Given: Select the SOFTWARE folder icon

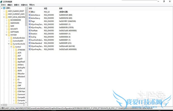Looking at the screenshot, I should pyautogui.click(x=9, y=32).
